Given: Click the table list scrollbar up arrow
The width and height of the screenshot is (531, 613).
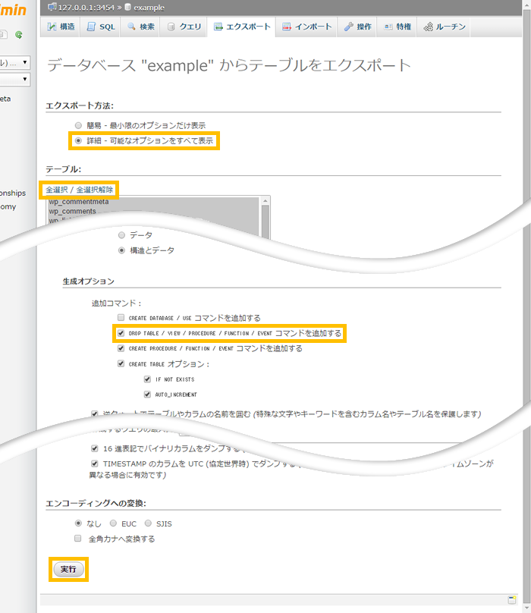Looking at the screenshot, I should pyautogui.click(x=265, y=201).
